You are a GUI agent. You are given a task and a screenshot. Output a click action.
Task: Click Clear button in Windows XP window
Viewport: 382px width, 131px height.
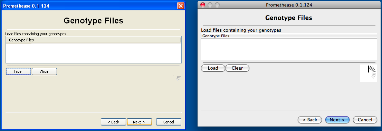(44, 71)
